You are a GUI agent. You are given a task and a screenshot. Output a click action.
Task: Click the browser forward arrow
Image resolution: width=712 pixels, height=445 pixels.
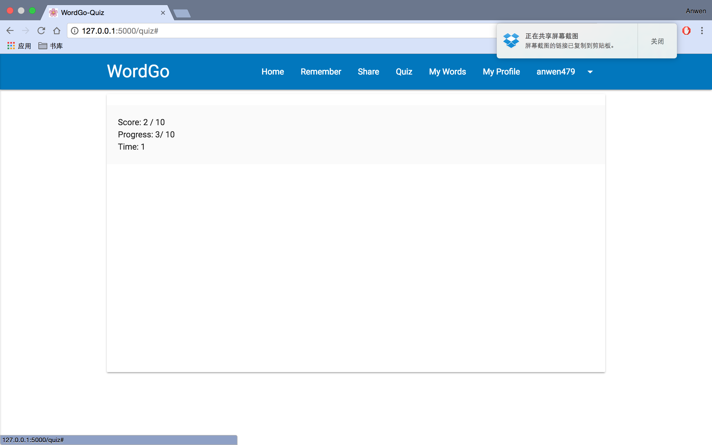coord(26,31)
